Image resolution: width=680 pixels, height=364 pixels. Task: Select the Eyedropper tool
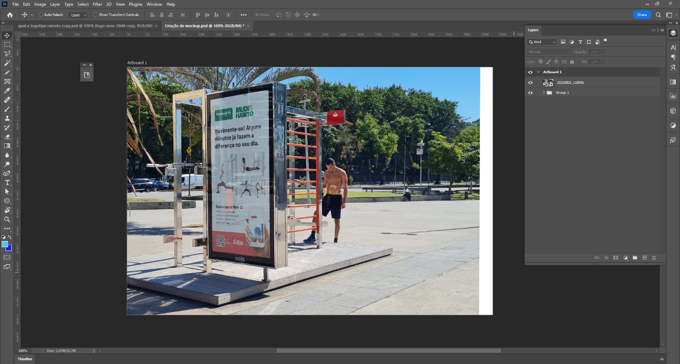[x=7, y=91]
